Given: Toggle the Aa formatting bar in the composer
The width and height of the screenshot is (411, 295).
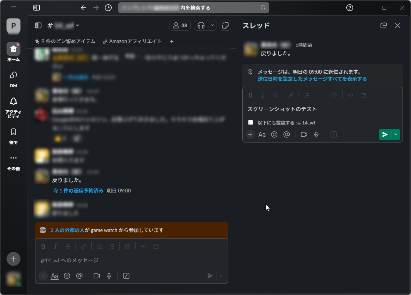Looking at the screenshot, I should pyautogui.click(x=262, y=135).
